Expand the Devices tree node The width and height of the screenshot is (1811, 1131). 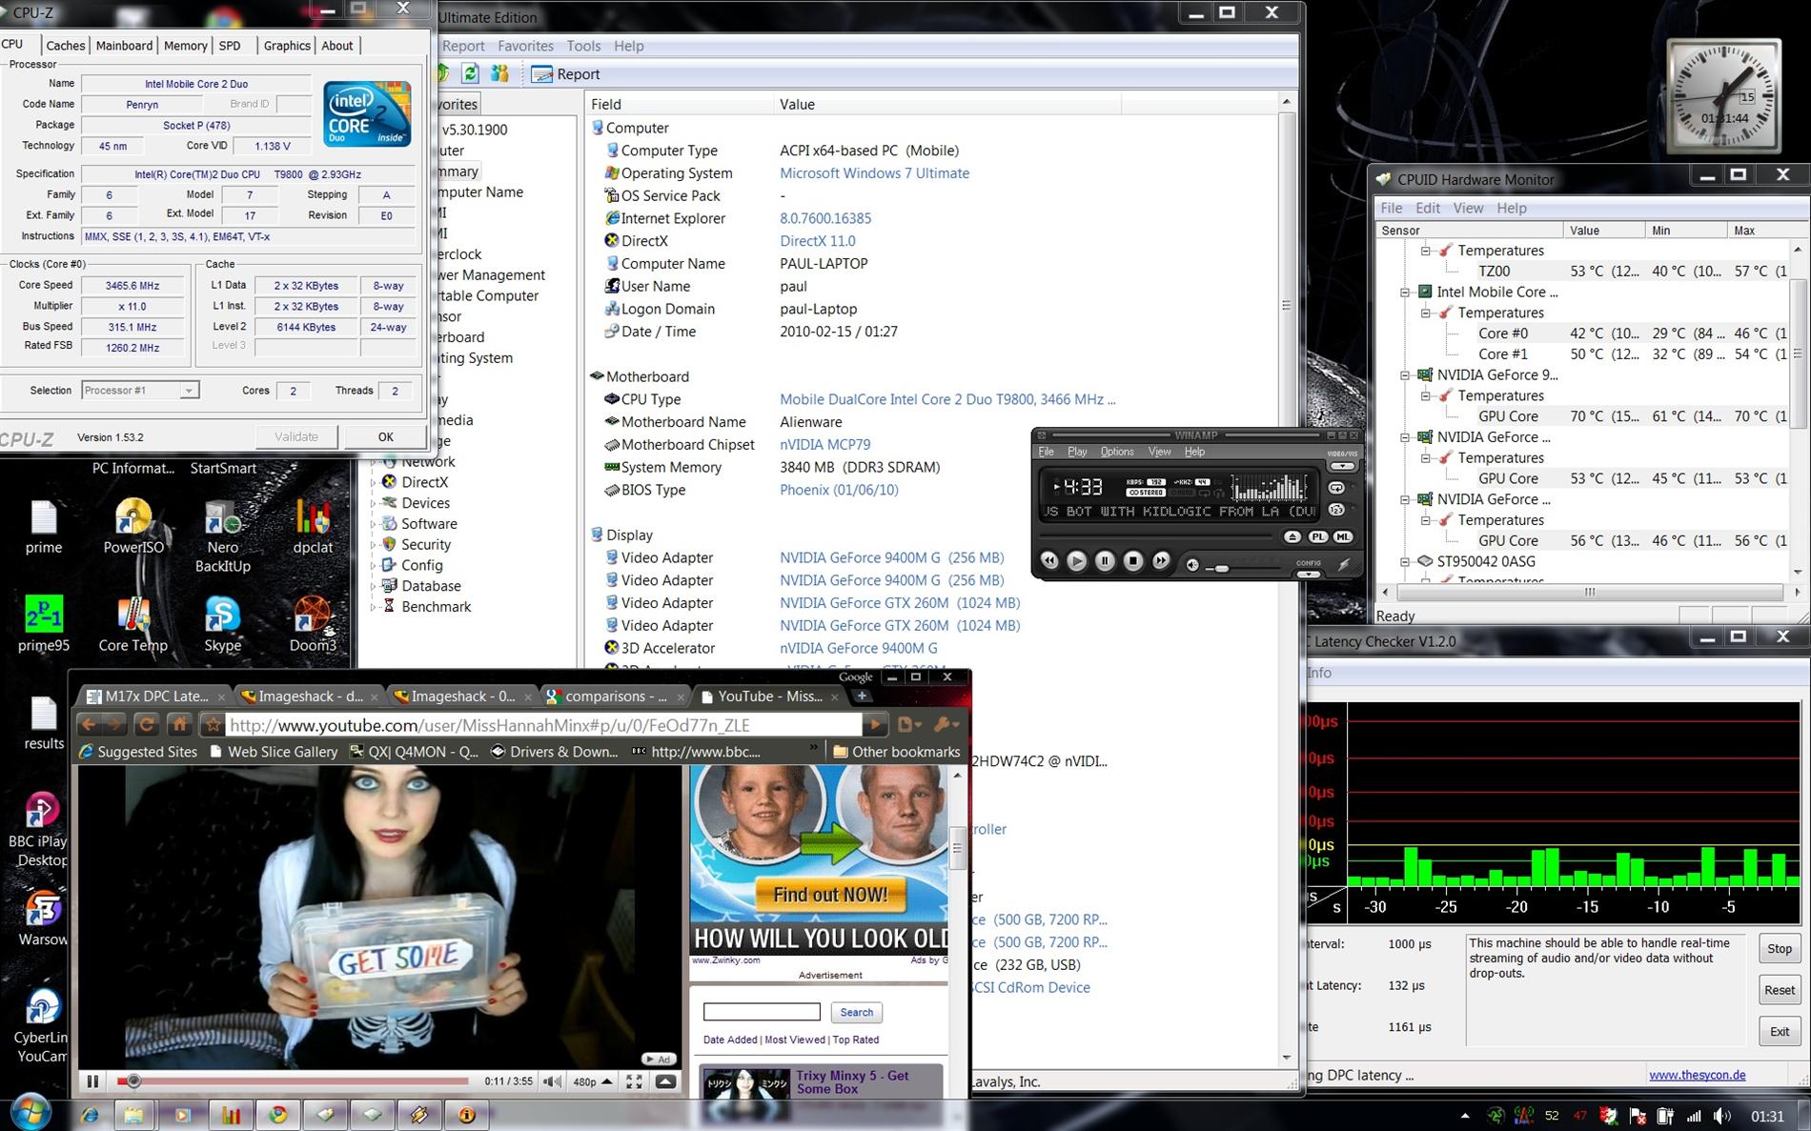click(373, 504)
